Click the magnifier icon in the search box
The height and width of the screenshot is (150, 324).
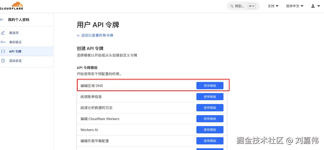click(232, 6)
